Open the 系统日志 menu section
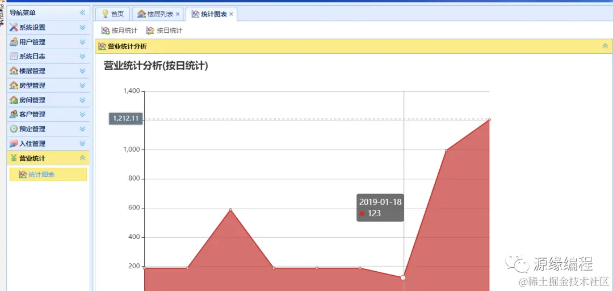The height and width of the screenshot is (291, 613). pyautogui.click(x=48, y=56)
